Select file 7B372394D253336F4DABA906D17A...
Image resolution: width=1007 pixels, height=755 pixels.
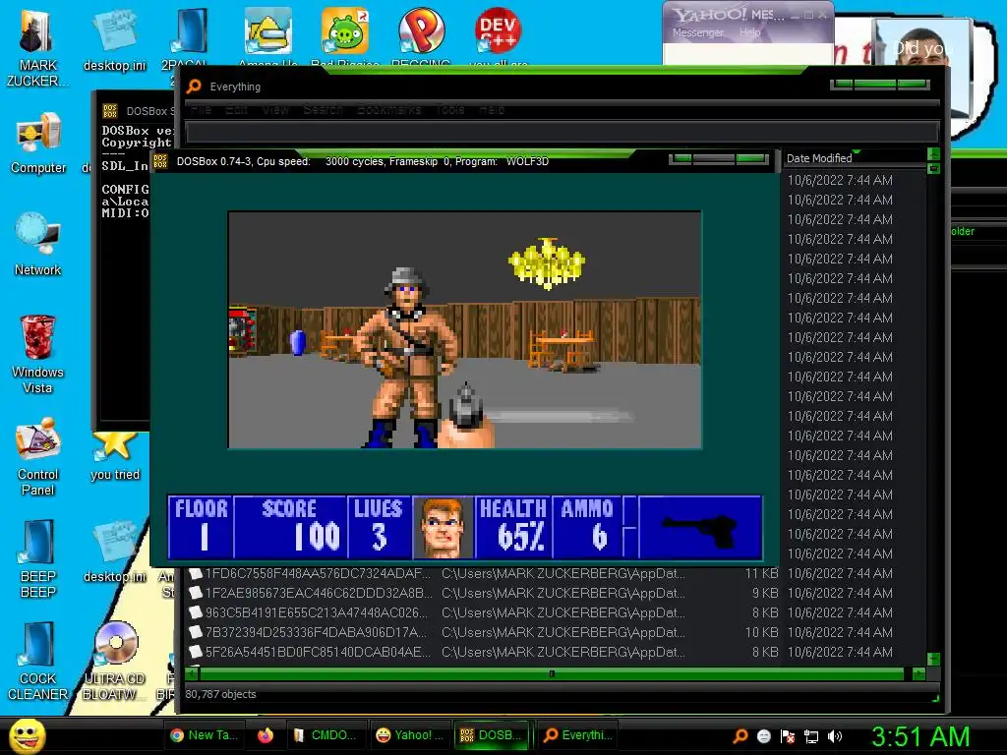pos(316,632)
